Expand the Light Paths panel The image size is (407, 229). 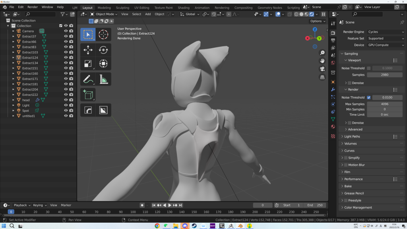click(x=352, y=136)
